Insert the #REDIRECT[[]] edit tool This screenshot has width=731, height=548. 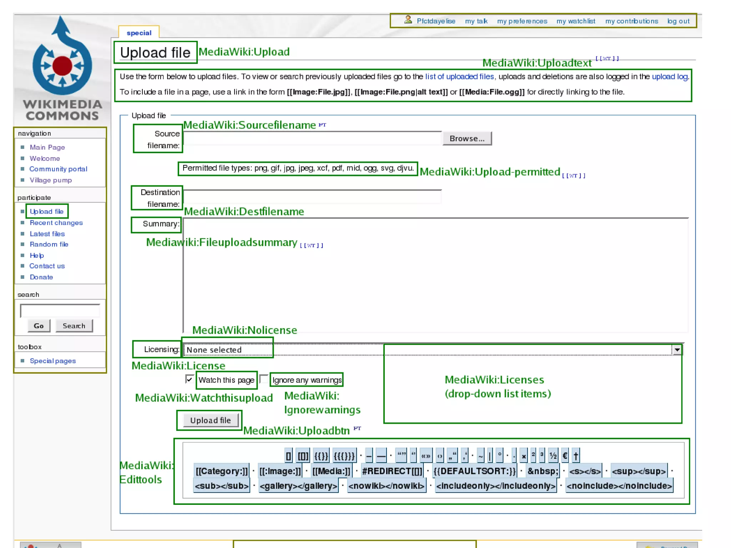[392, 471]
